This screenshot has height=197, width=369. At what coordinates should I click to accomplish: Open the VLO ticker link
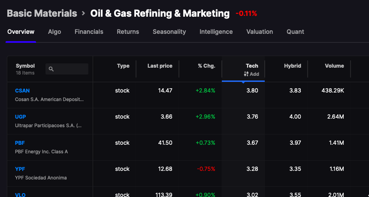tap(20, 195)
